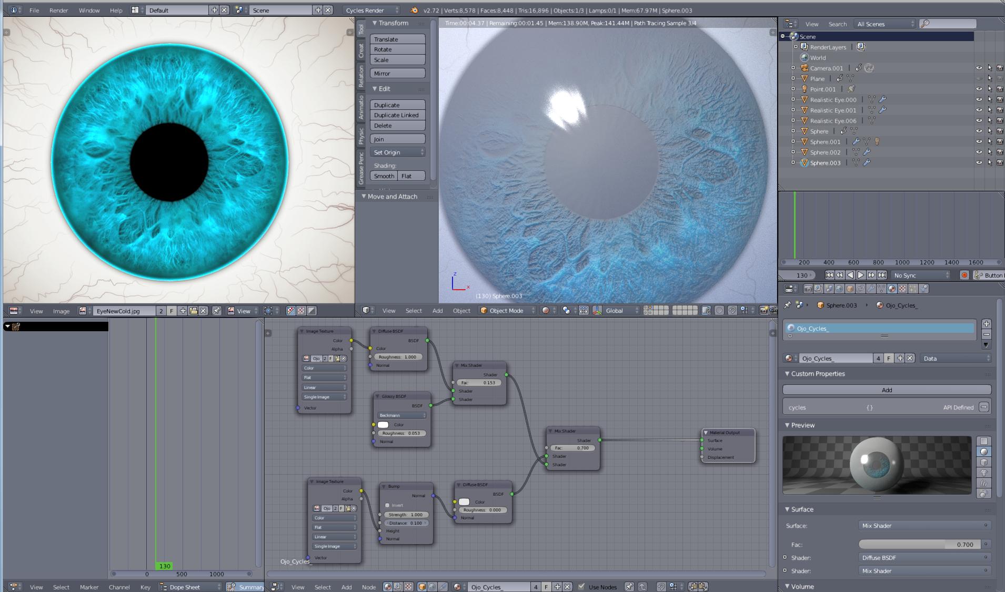Click Smooth shading button
The image size is (1005, 592).
click(x=384, y=176)
